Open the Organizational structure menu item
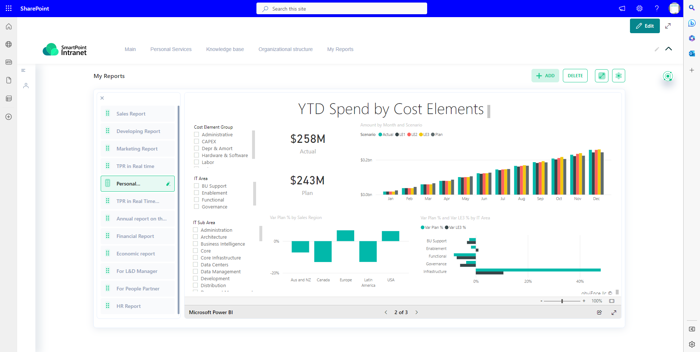Viewport: 700px width, 352px height. click(285, 49)
